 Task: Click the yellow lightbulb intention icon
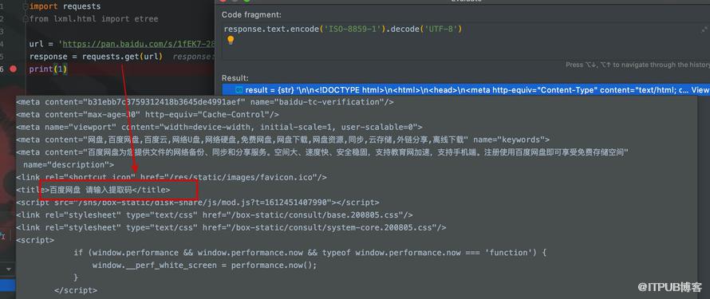coord(231,40)
